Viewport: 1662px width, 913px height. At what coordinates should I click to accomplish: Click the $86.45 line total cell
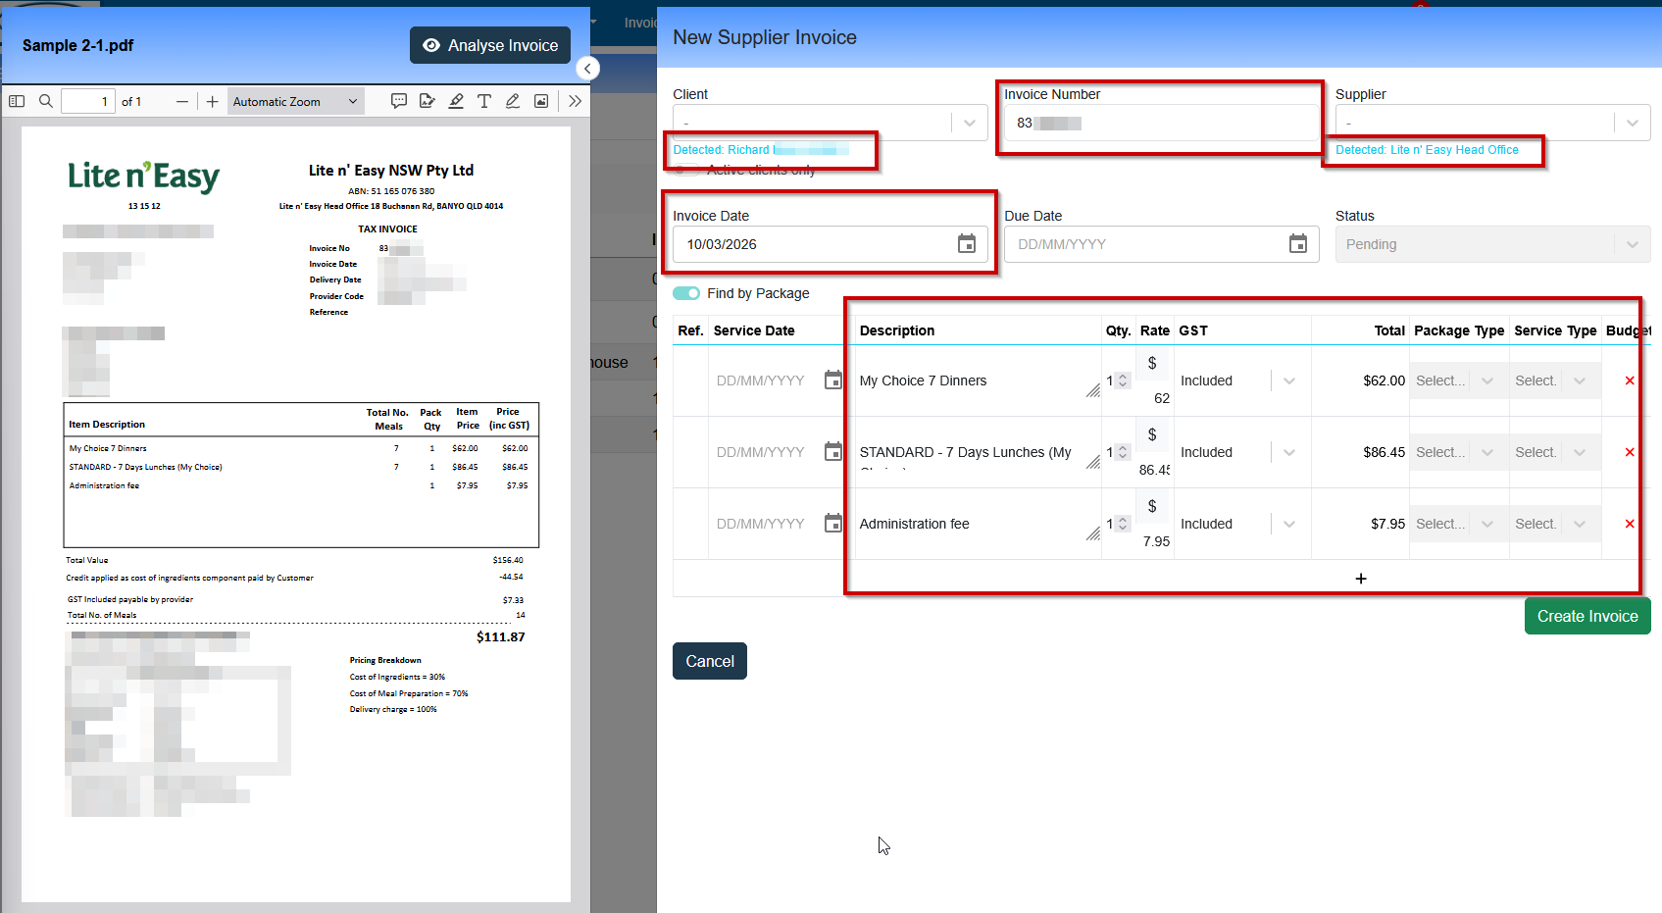click(1384, 452)
